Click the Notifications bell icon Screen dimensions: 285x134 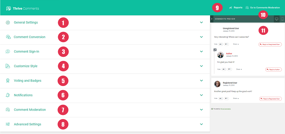(x=8, y=95)
